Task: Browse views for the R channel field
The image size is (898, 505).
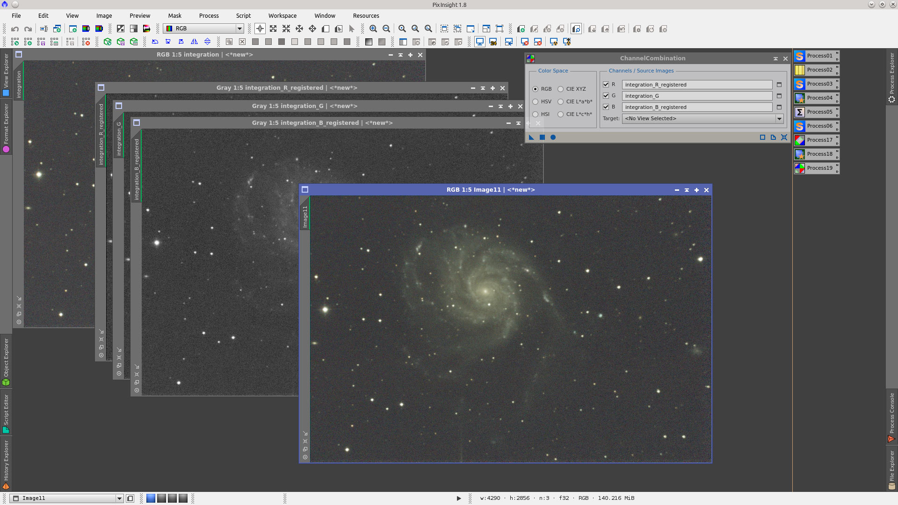Action: pos(779,85)
